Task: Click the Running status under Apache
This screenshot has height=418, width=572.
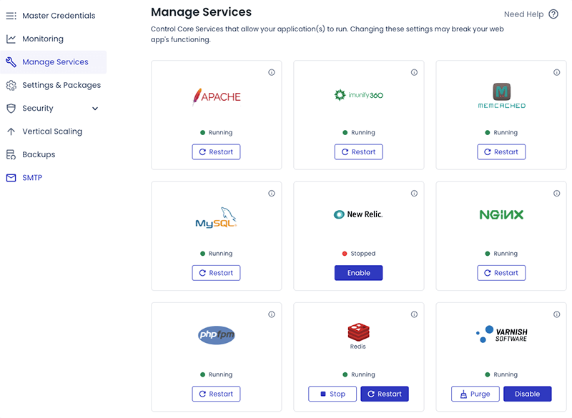Action: click(x=217, y=132)
